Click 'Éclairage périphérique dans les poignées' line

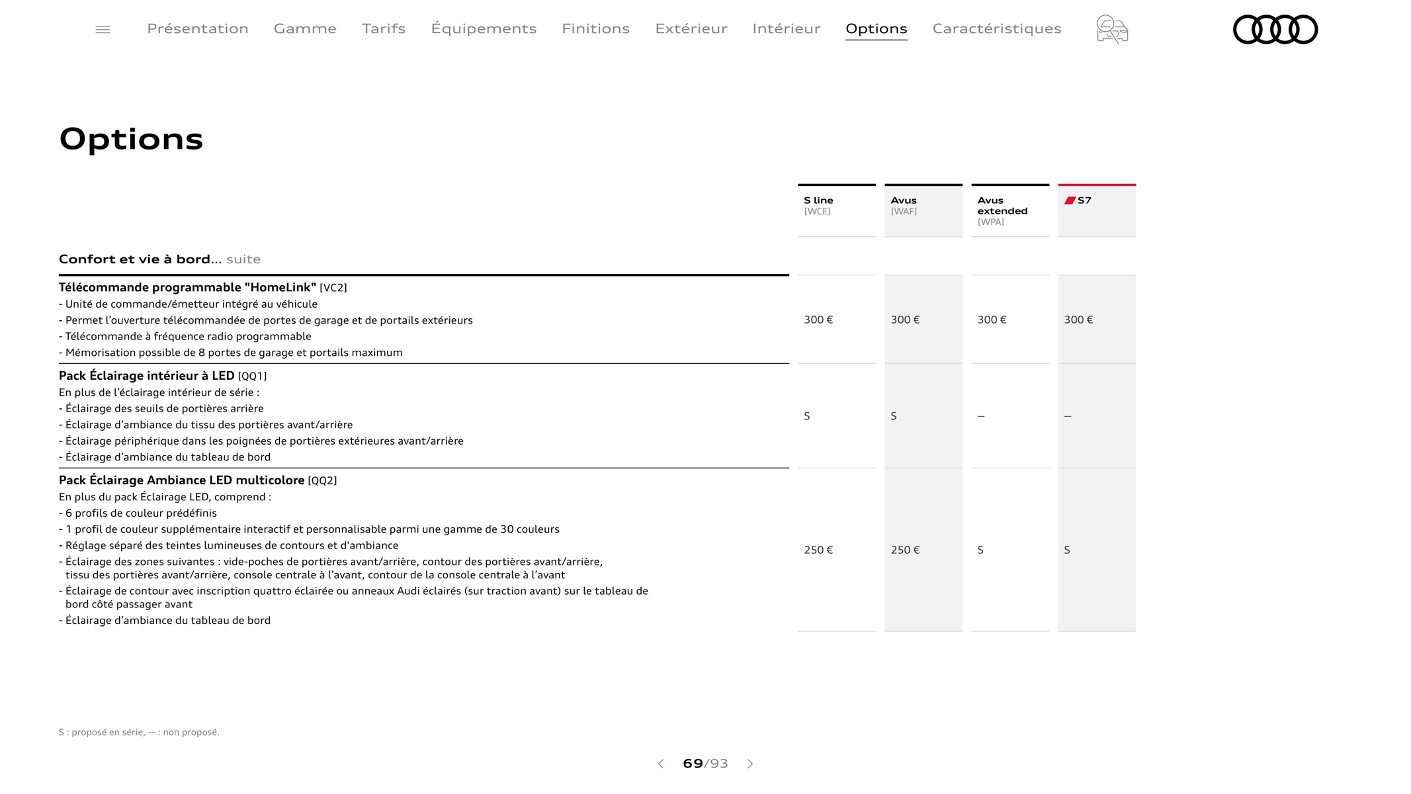coord(261,441)
